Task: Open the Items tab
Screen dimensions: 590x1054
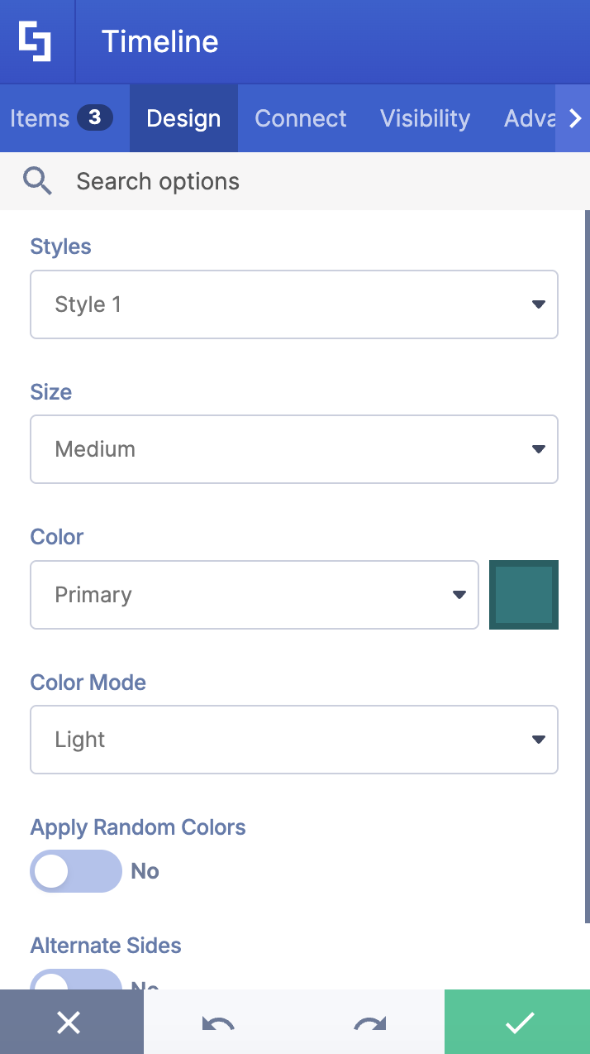Action: click(40, 117)
